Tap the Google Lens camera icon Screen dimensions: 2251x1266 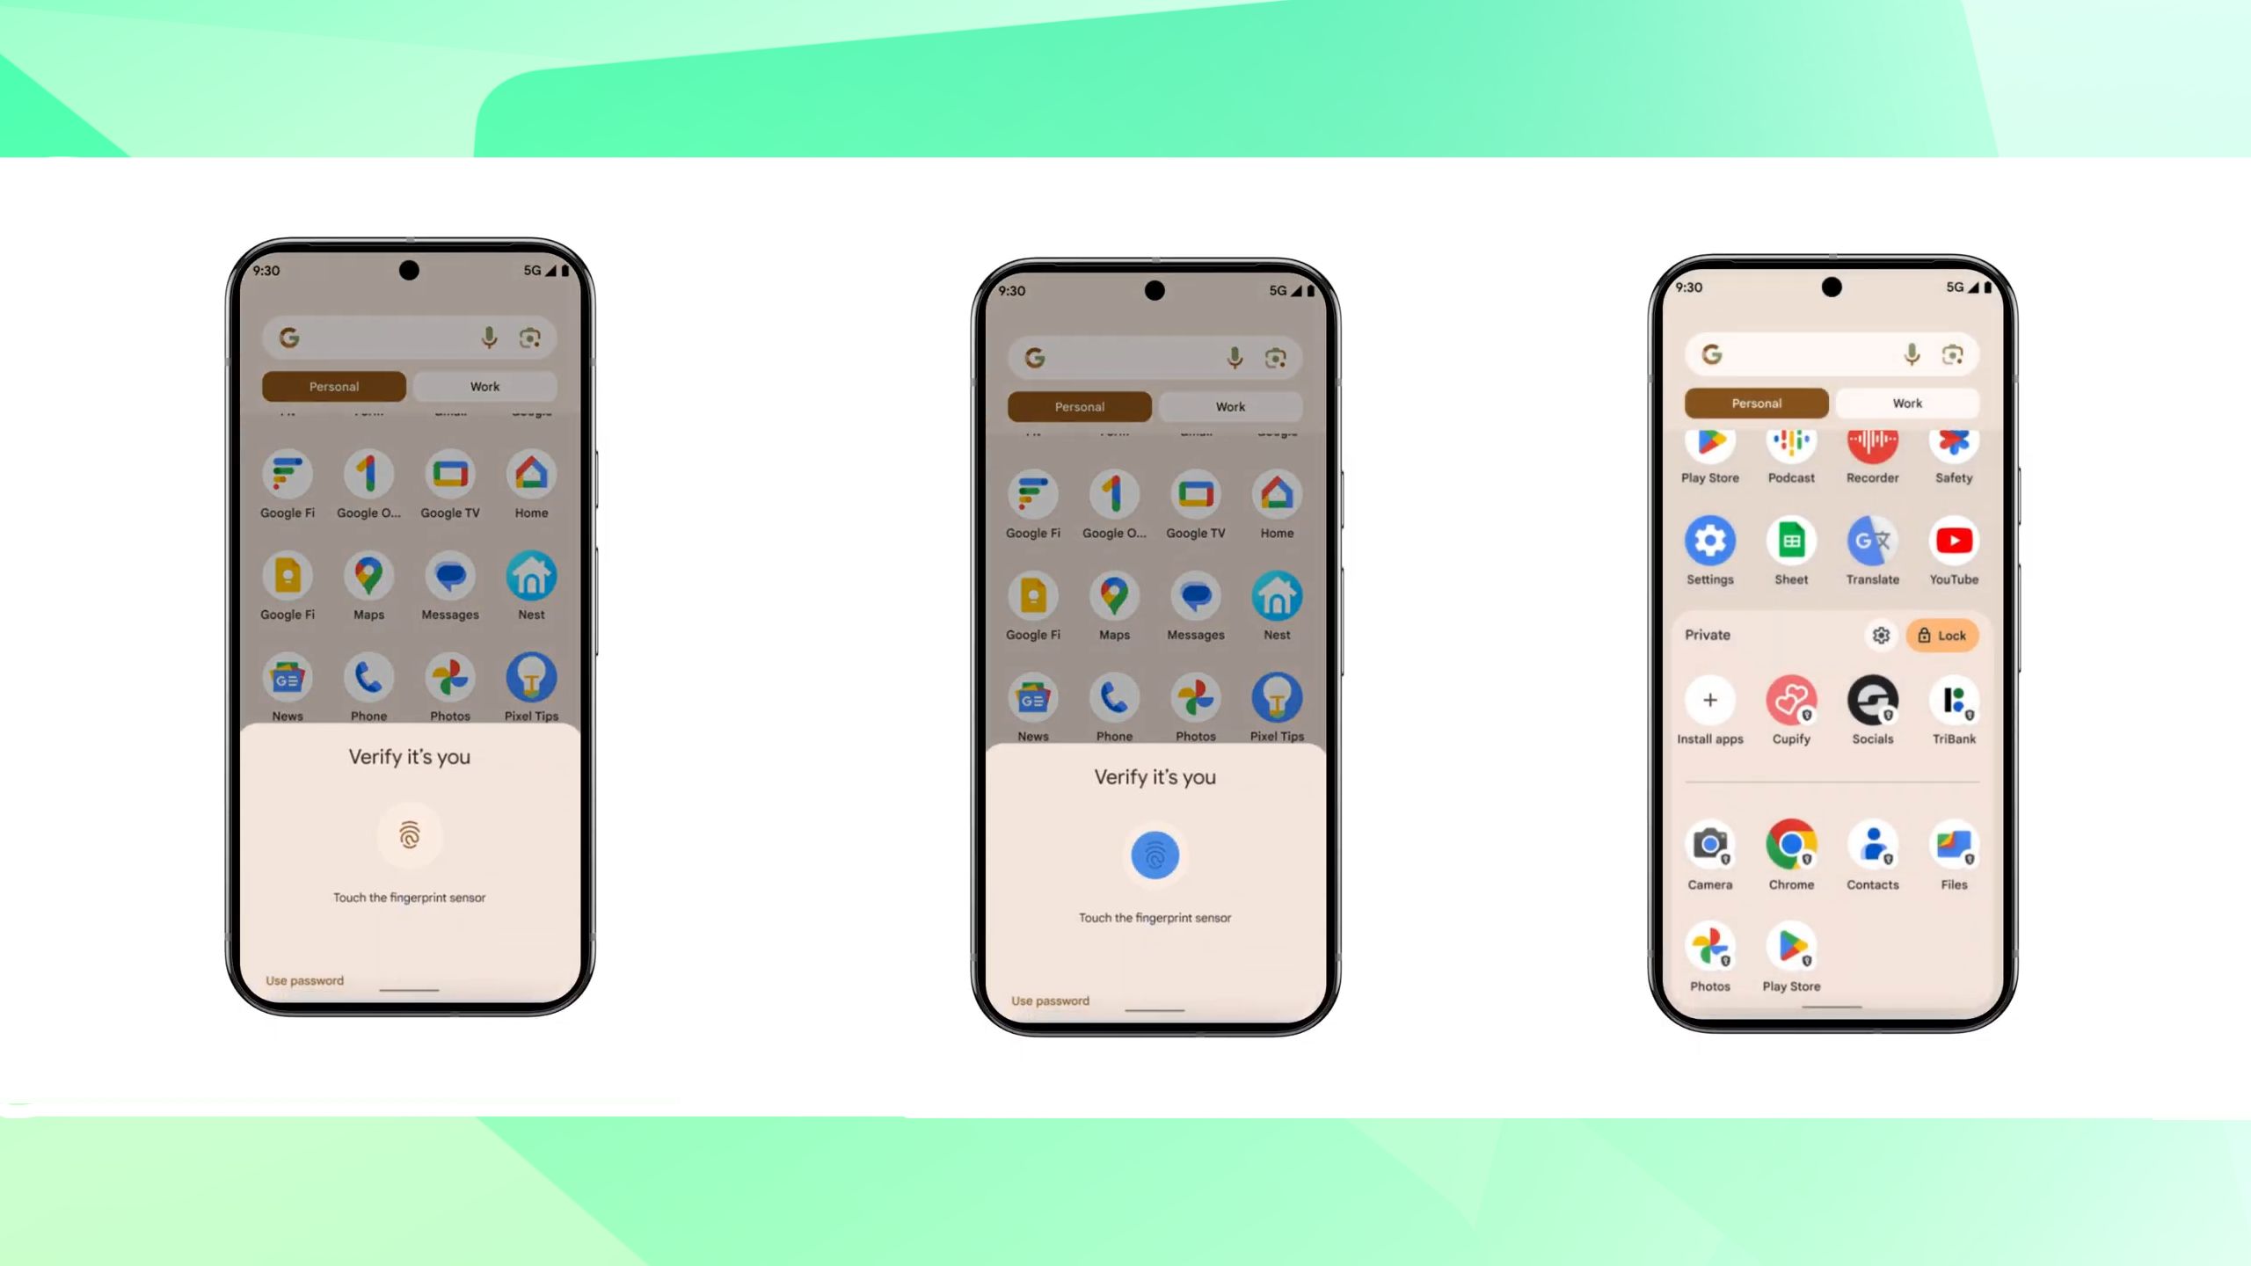(530, 337)
